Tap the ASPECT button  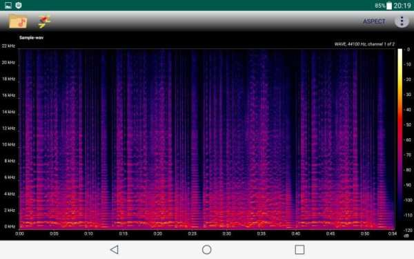click(x=374, y=21)
